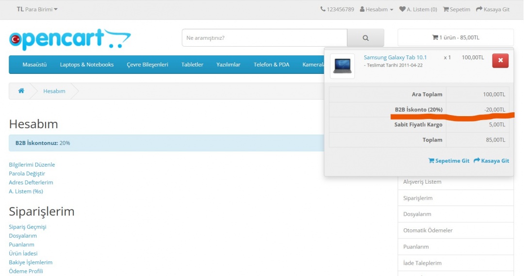Expand the TL Para Birimi currency dropdown
524x276 pixels.
(x=37, y=9)
